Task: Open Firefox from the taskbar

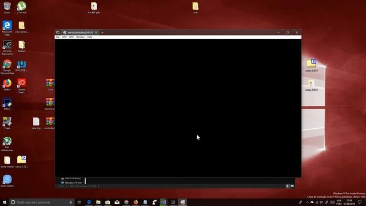Action: pos(136,202)
